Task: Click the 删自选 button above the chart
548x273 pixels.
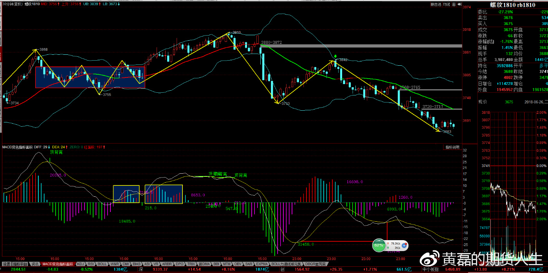Action: 436,5
